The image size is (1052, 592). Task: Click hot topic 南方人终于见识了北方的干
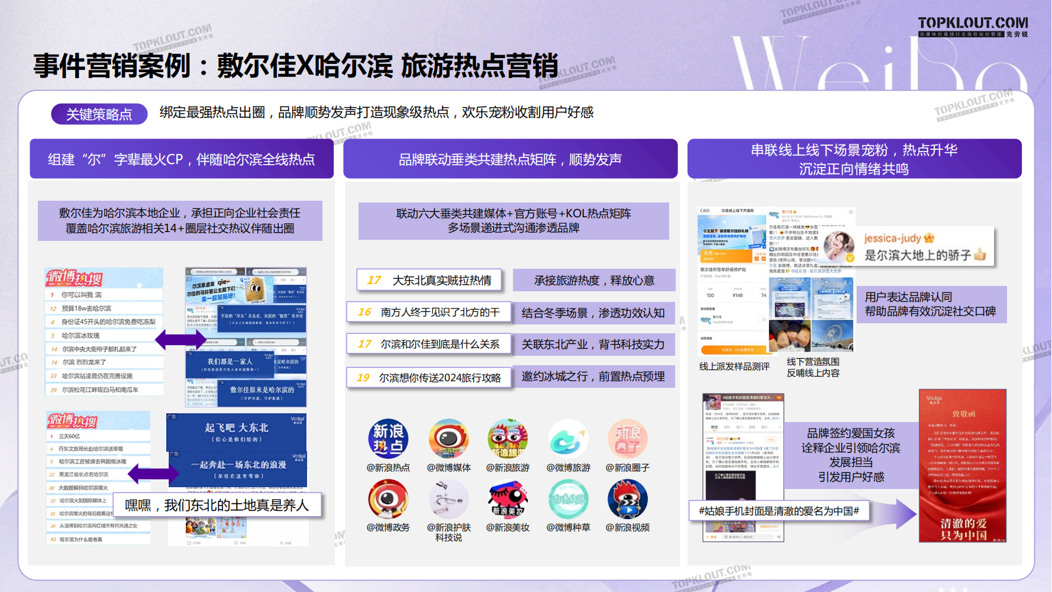click(429, 312)
